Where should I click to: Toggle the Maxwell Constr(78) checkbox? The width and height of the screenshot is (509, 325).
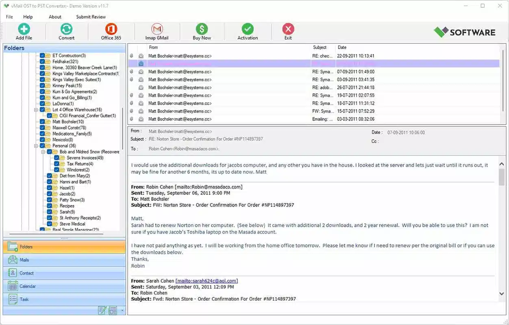coord(43,128)
